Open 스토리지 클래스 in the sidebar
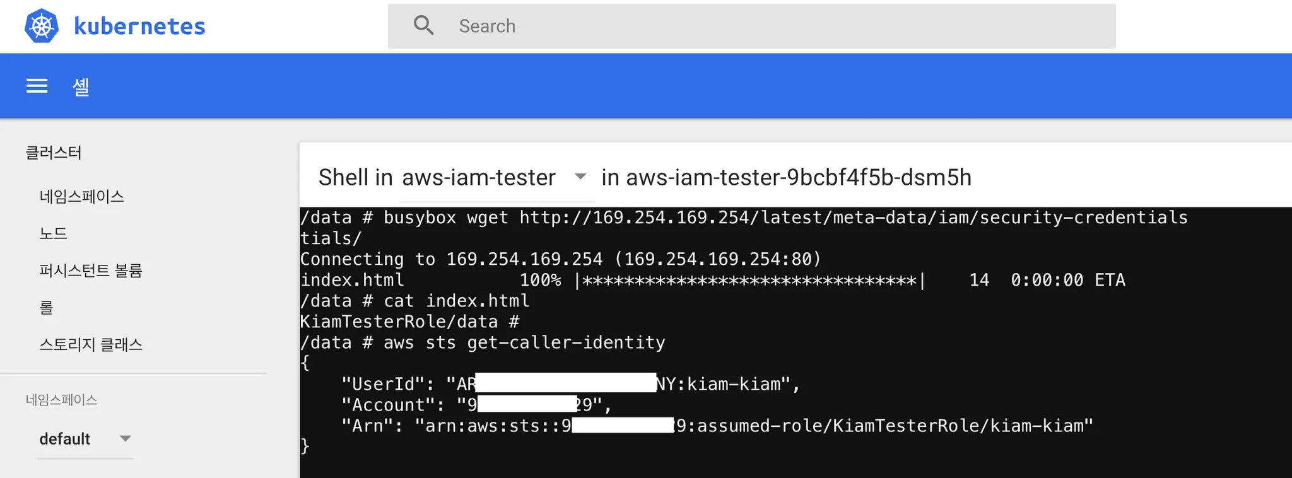Viewport: 1292px width, 478px height. [91, 344]
